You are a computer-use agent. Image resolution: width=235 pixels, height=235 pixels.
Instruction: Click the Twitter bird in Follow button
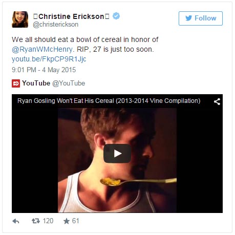pos(188,18)
